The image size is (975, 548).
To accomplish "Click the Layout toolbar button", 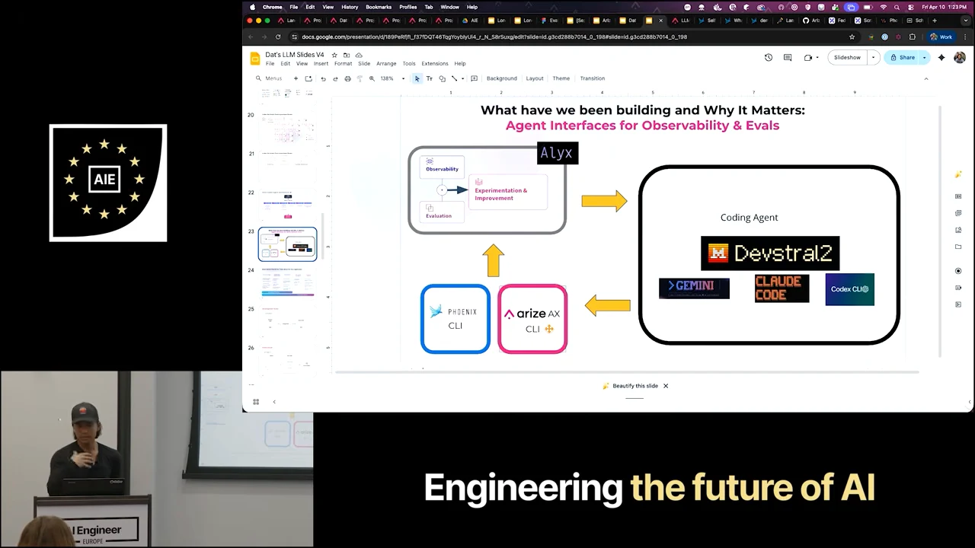I will pyautogui.click(x=535, y=78).
